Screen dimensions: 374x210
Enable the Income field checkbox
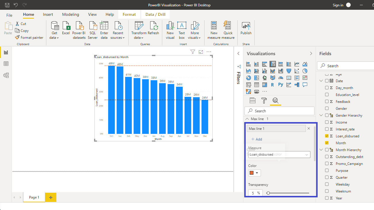click(327, 122)
